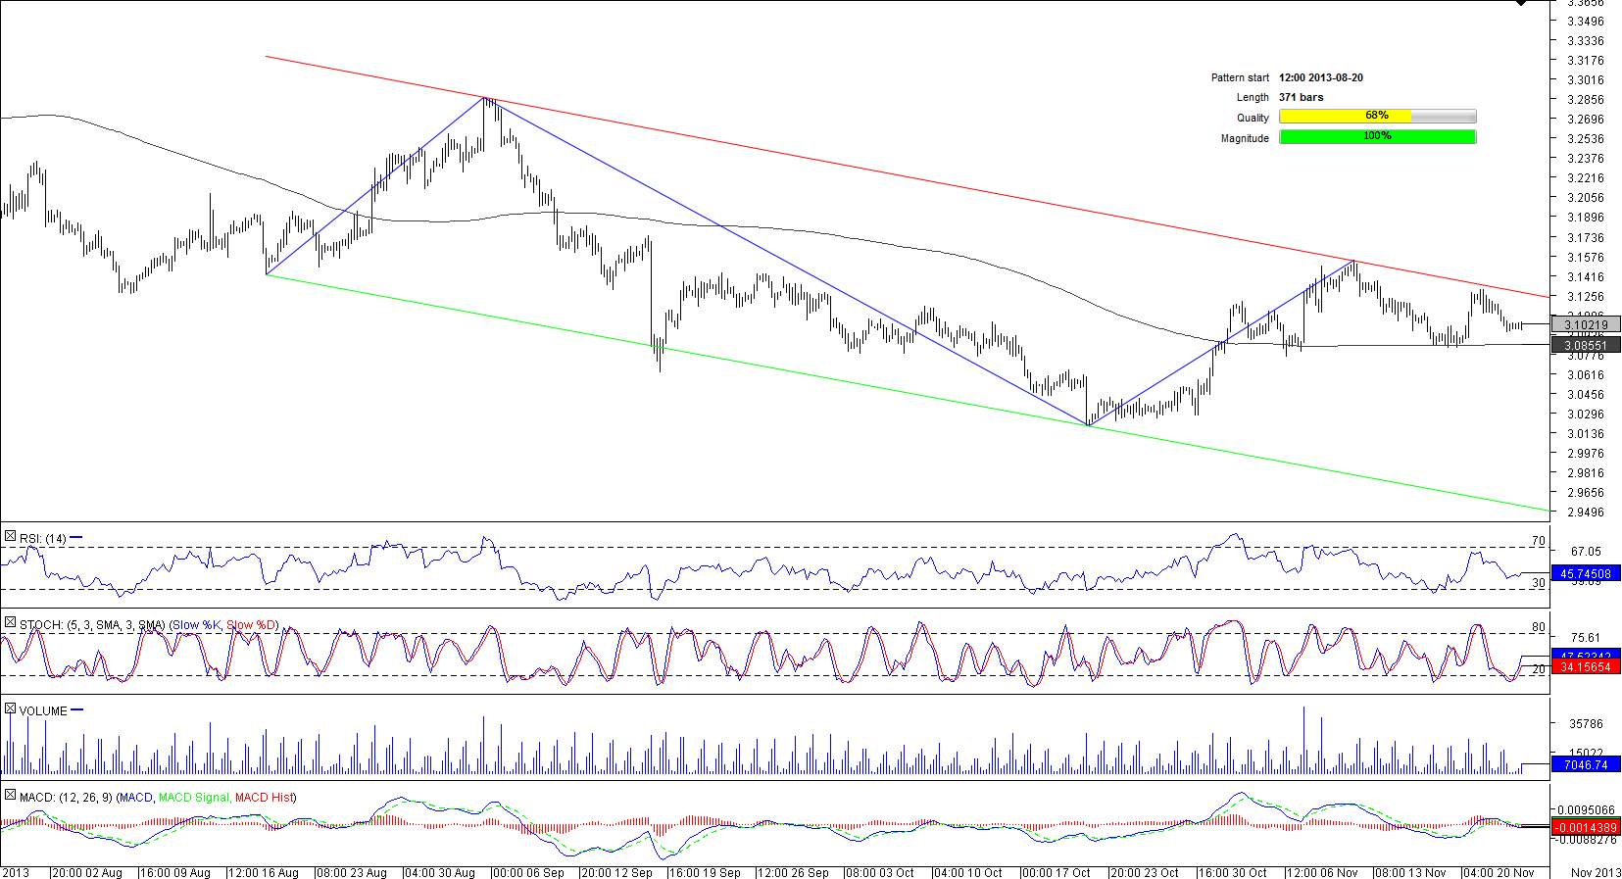1622x879 pixels.
Task: Click the green Magnitude 100% bar
Action: tap(1377, 137)
